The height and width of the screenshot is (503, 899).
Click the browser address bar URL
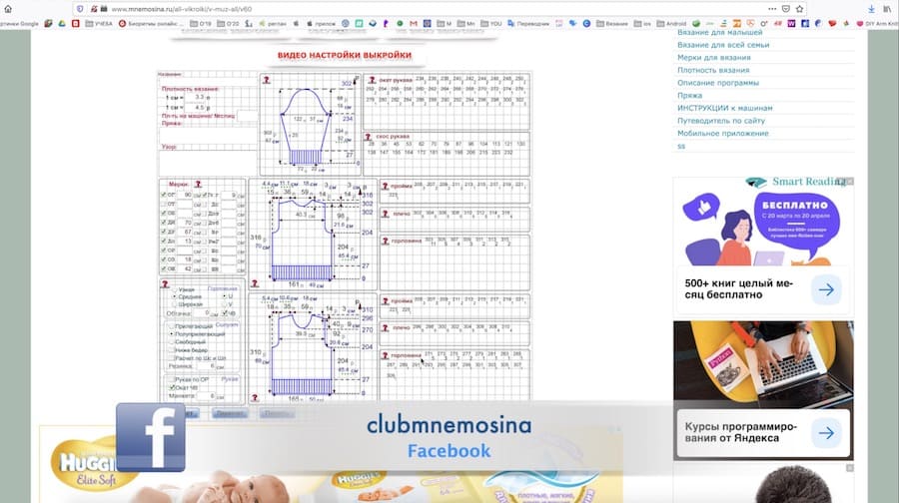(x=182, y=9)
